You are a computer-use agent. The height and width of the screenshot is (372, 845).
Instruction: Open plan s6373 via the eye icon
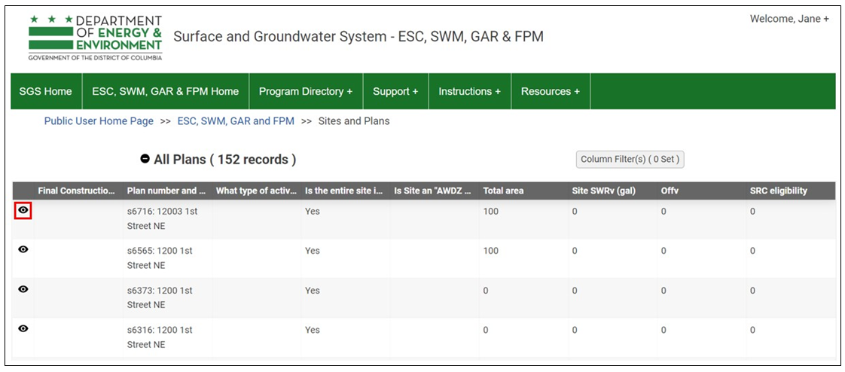click(23, 289)
